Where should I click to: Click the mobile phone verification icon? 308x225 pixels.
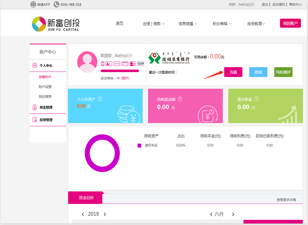(102, 64)
